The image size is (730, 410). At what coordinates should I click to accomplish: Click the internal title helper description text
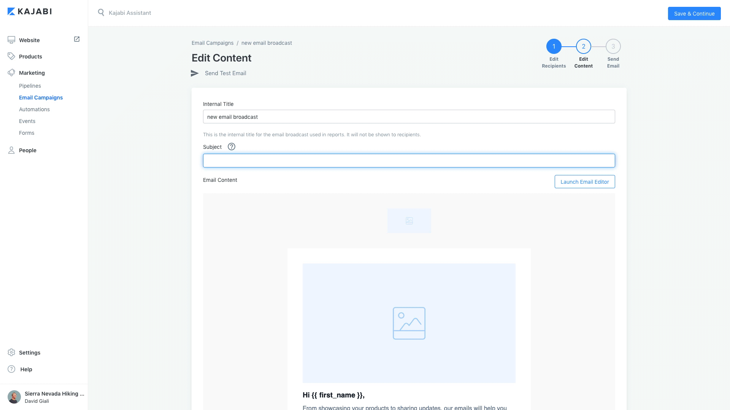[x=312, y=135]
